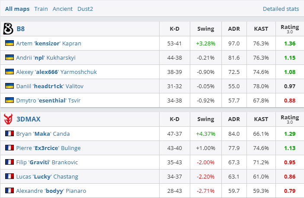Click the Ukraine flag beside npl
The height and width of the screenshot is (198, 304).
(x=9, y=57)
